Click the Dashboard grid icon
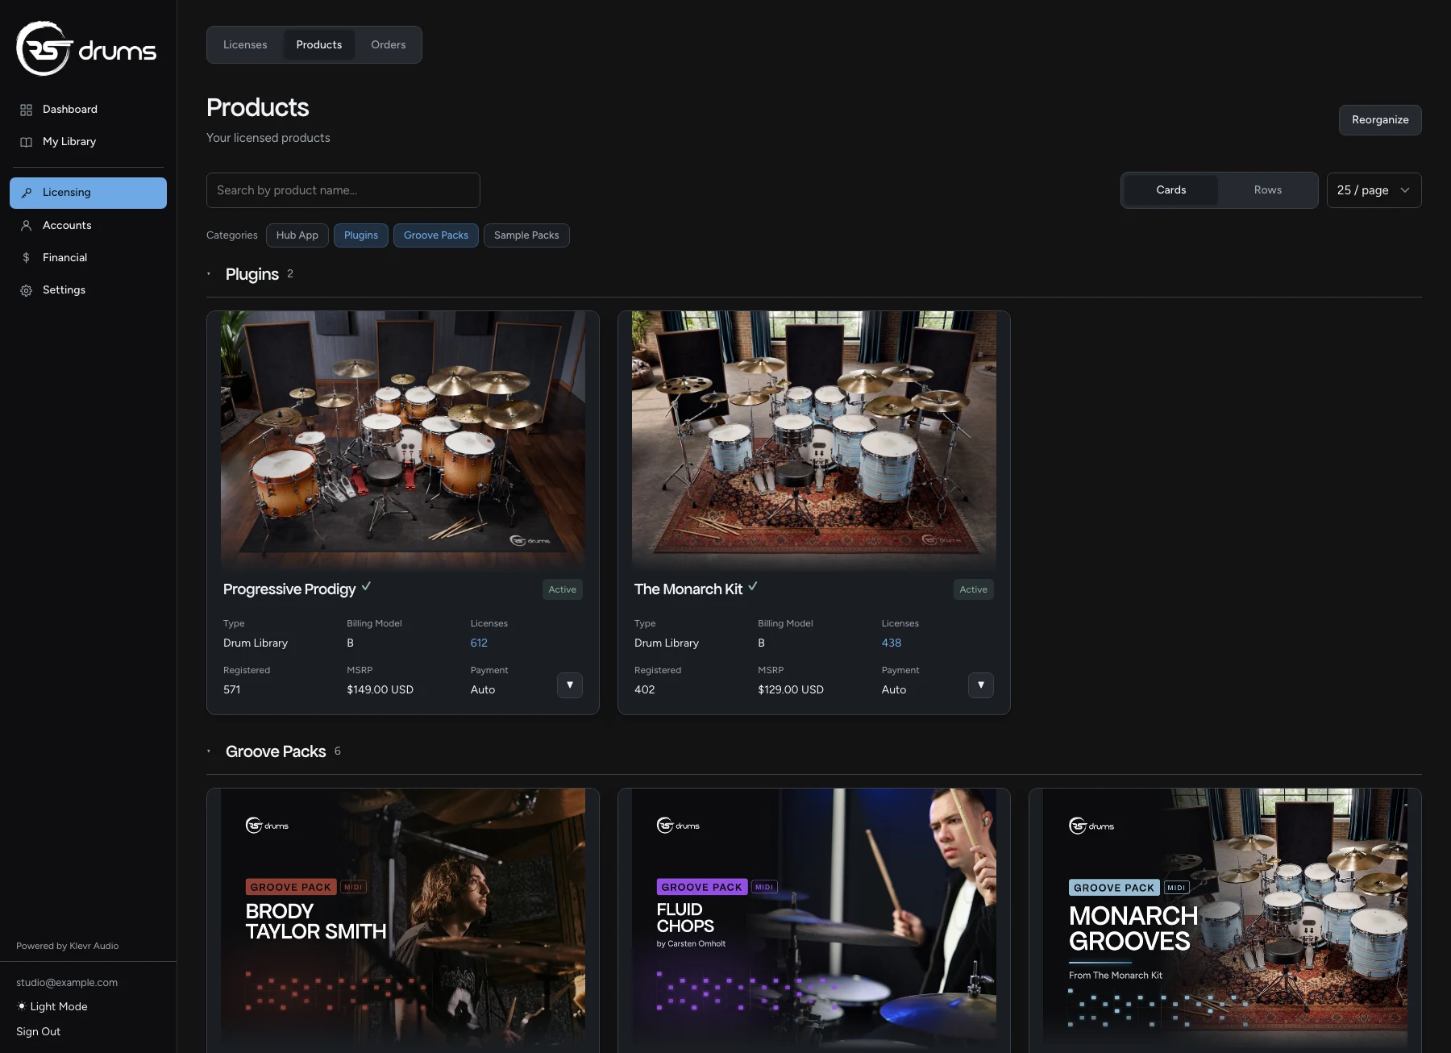Image resolution: width=1451 pixels, height=1053 pixels. (x=26, y=110)
